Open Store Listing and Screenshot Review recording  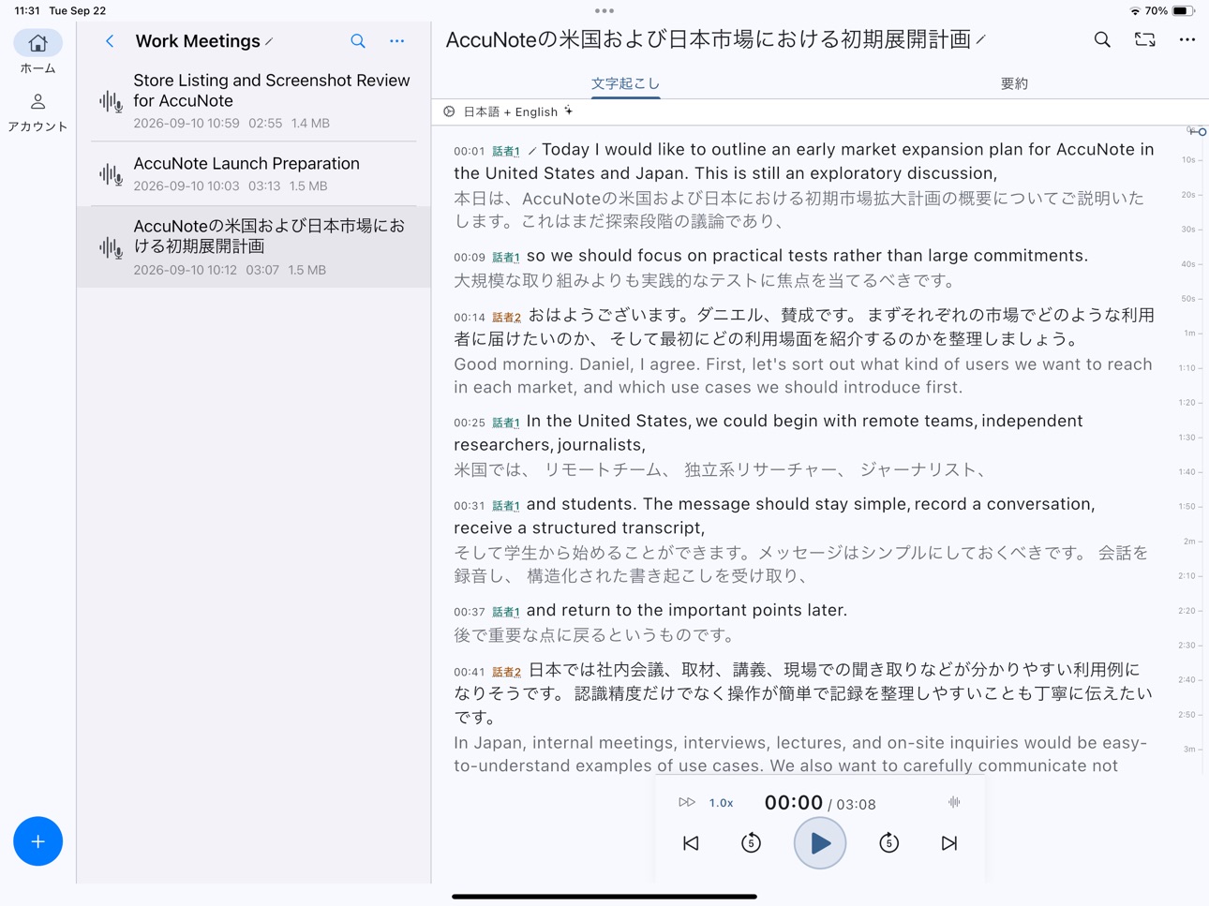[253, 101]
